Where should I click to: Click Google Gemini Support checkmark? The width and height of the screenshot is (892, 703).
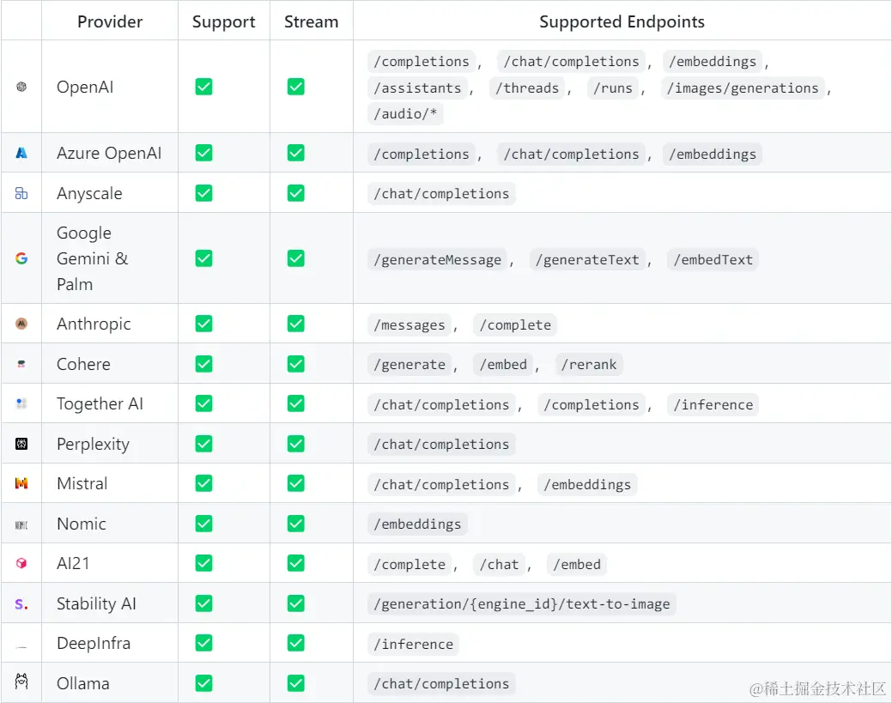[x=203, y=258]
